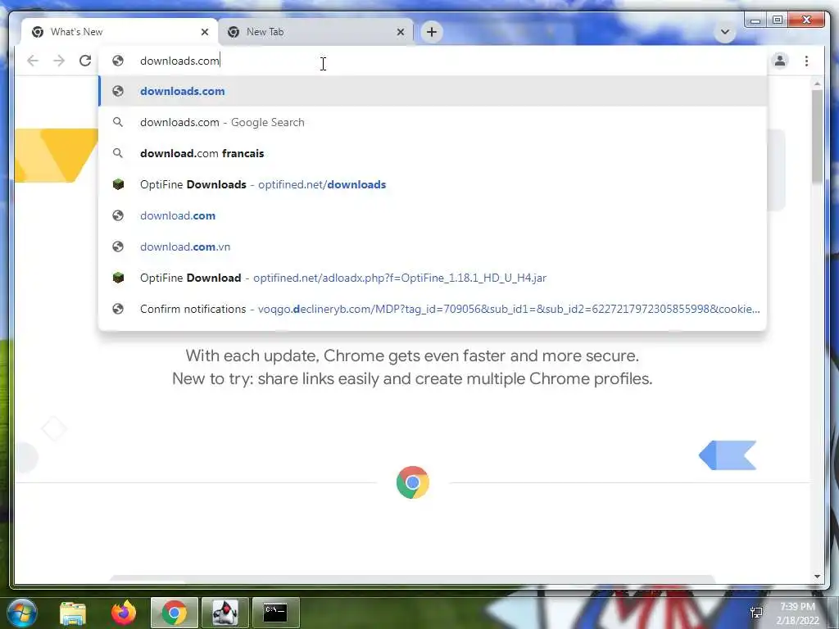Launch Firefox from the taskbar

[124, 613]
